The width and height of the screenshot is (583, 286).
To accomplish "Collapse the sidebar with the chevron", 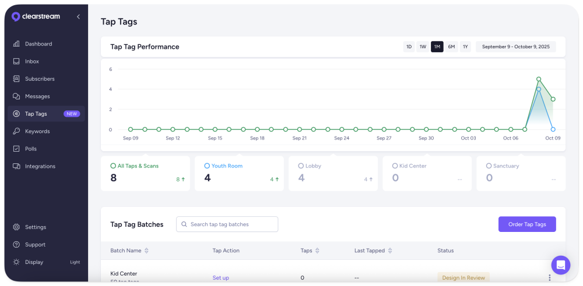I will tap(78, 17).
